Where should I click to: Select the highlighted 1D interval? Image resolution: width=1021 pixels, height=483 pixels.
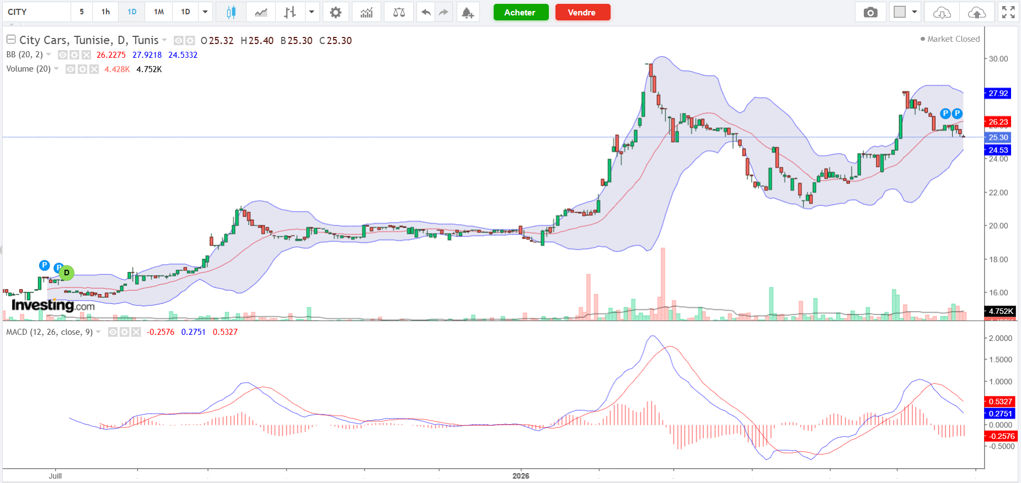132,12
